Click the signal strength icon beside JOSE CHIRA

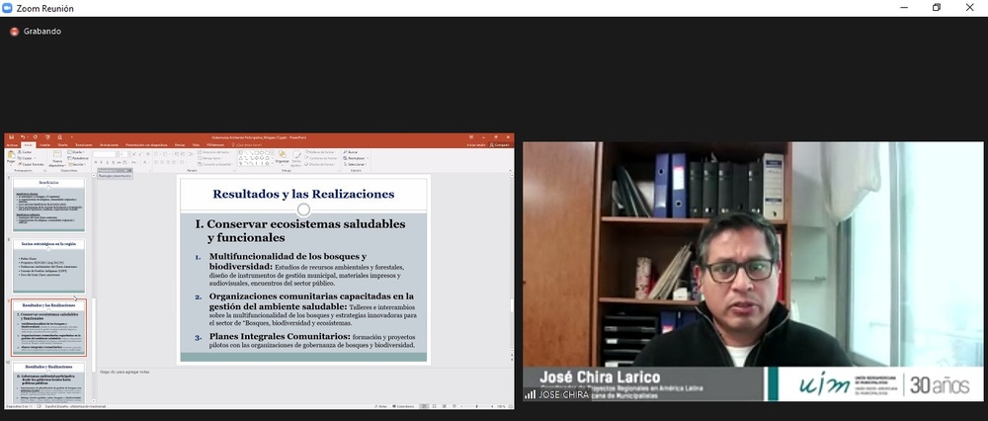pos(531,394)
